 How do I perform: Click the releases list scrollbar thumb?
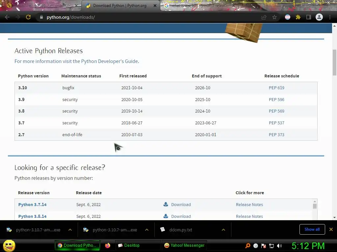315,206
